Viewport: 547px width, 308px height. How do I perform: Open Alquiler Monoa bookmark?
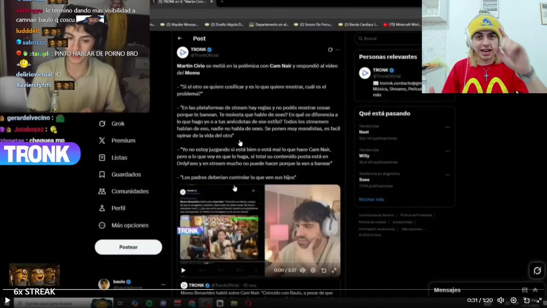pyautogui.click(x=179, y=24)
